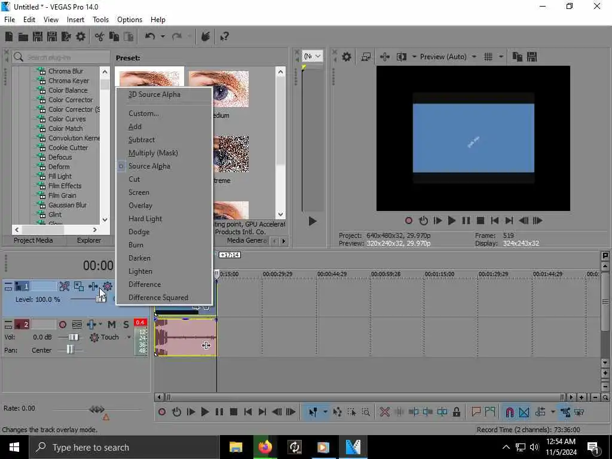The width and height of the screenshot is (612, 459).
Task: Select the Zoom edit tool
Action: click(x=366, y=412)
